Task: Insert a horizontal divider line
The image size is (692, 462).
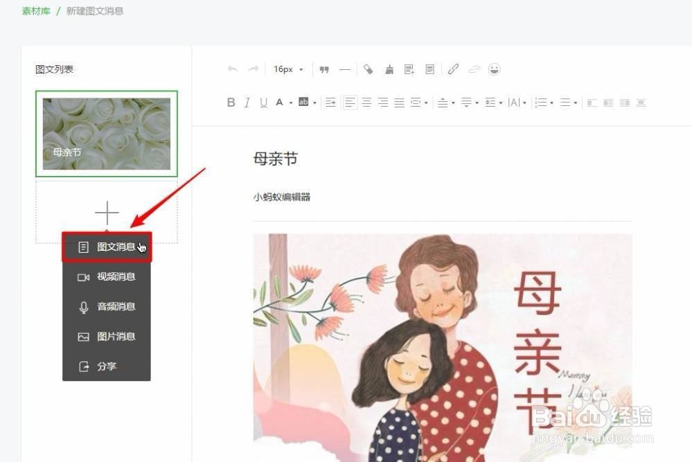Action: tap(345, 69)
